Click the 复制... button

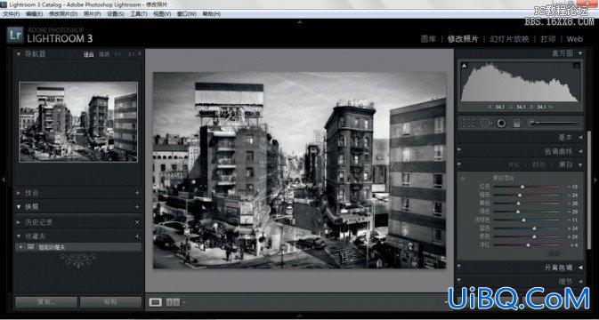pos(46,302)
